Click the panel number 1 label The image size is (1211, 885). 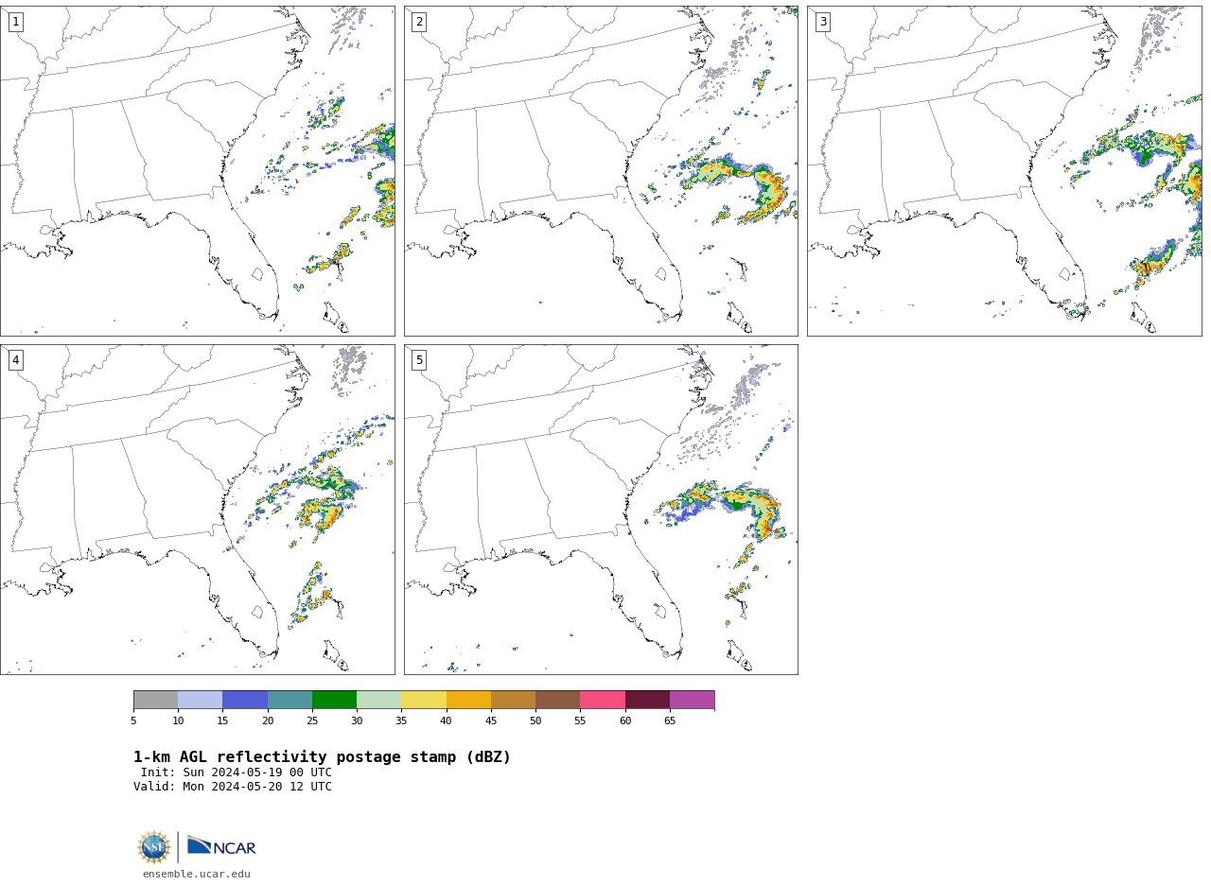click(15, 22)
